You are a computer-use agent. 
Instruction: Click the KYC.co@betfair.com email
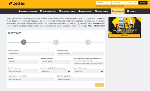click(96, 26)
